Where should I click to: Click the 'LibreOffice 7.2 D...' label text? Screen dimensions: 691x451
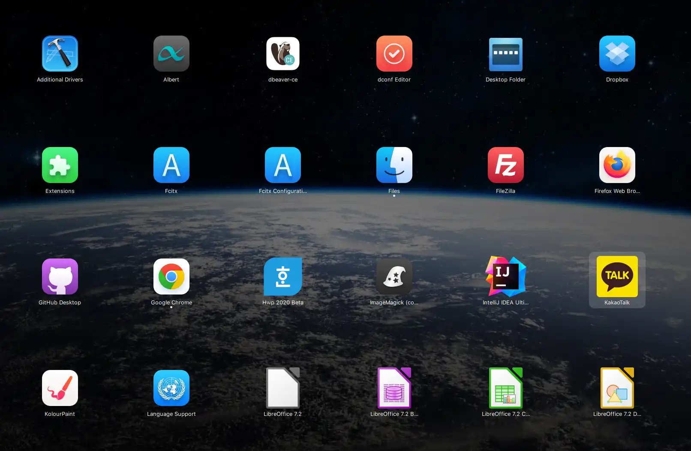617,414
